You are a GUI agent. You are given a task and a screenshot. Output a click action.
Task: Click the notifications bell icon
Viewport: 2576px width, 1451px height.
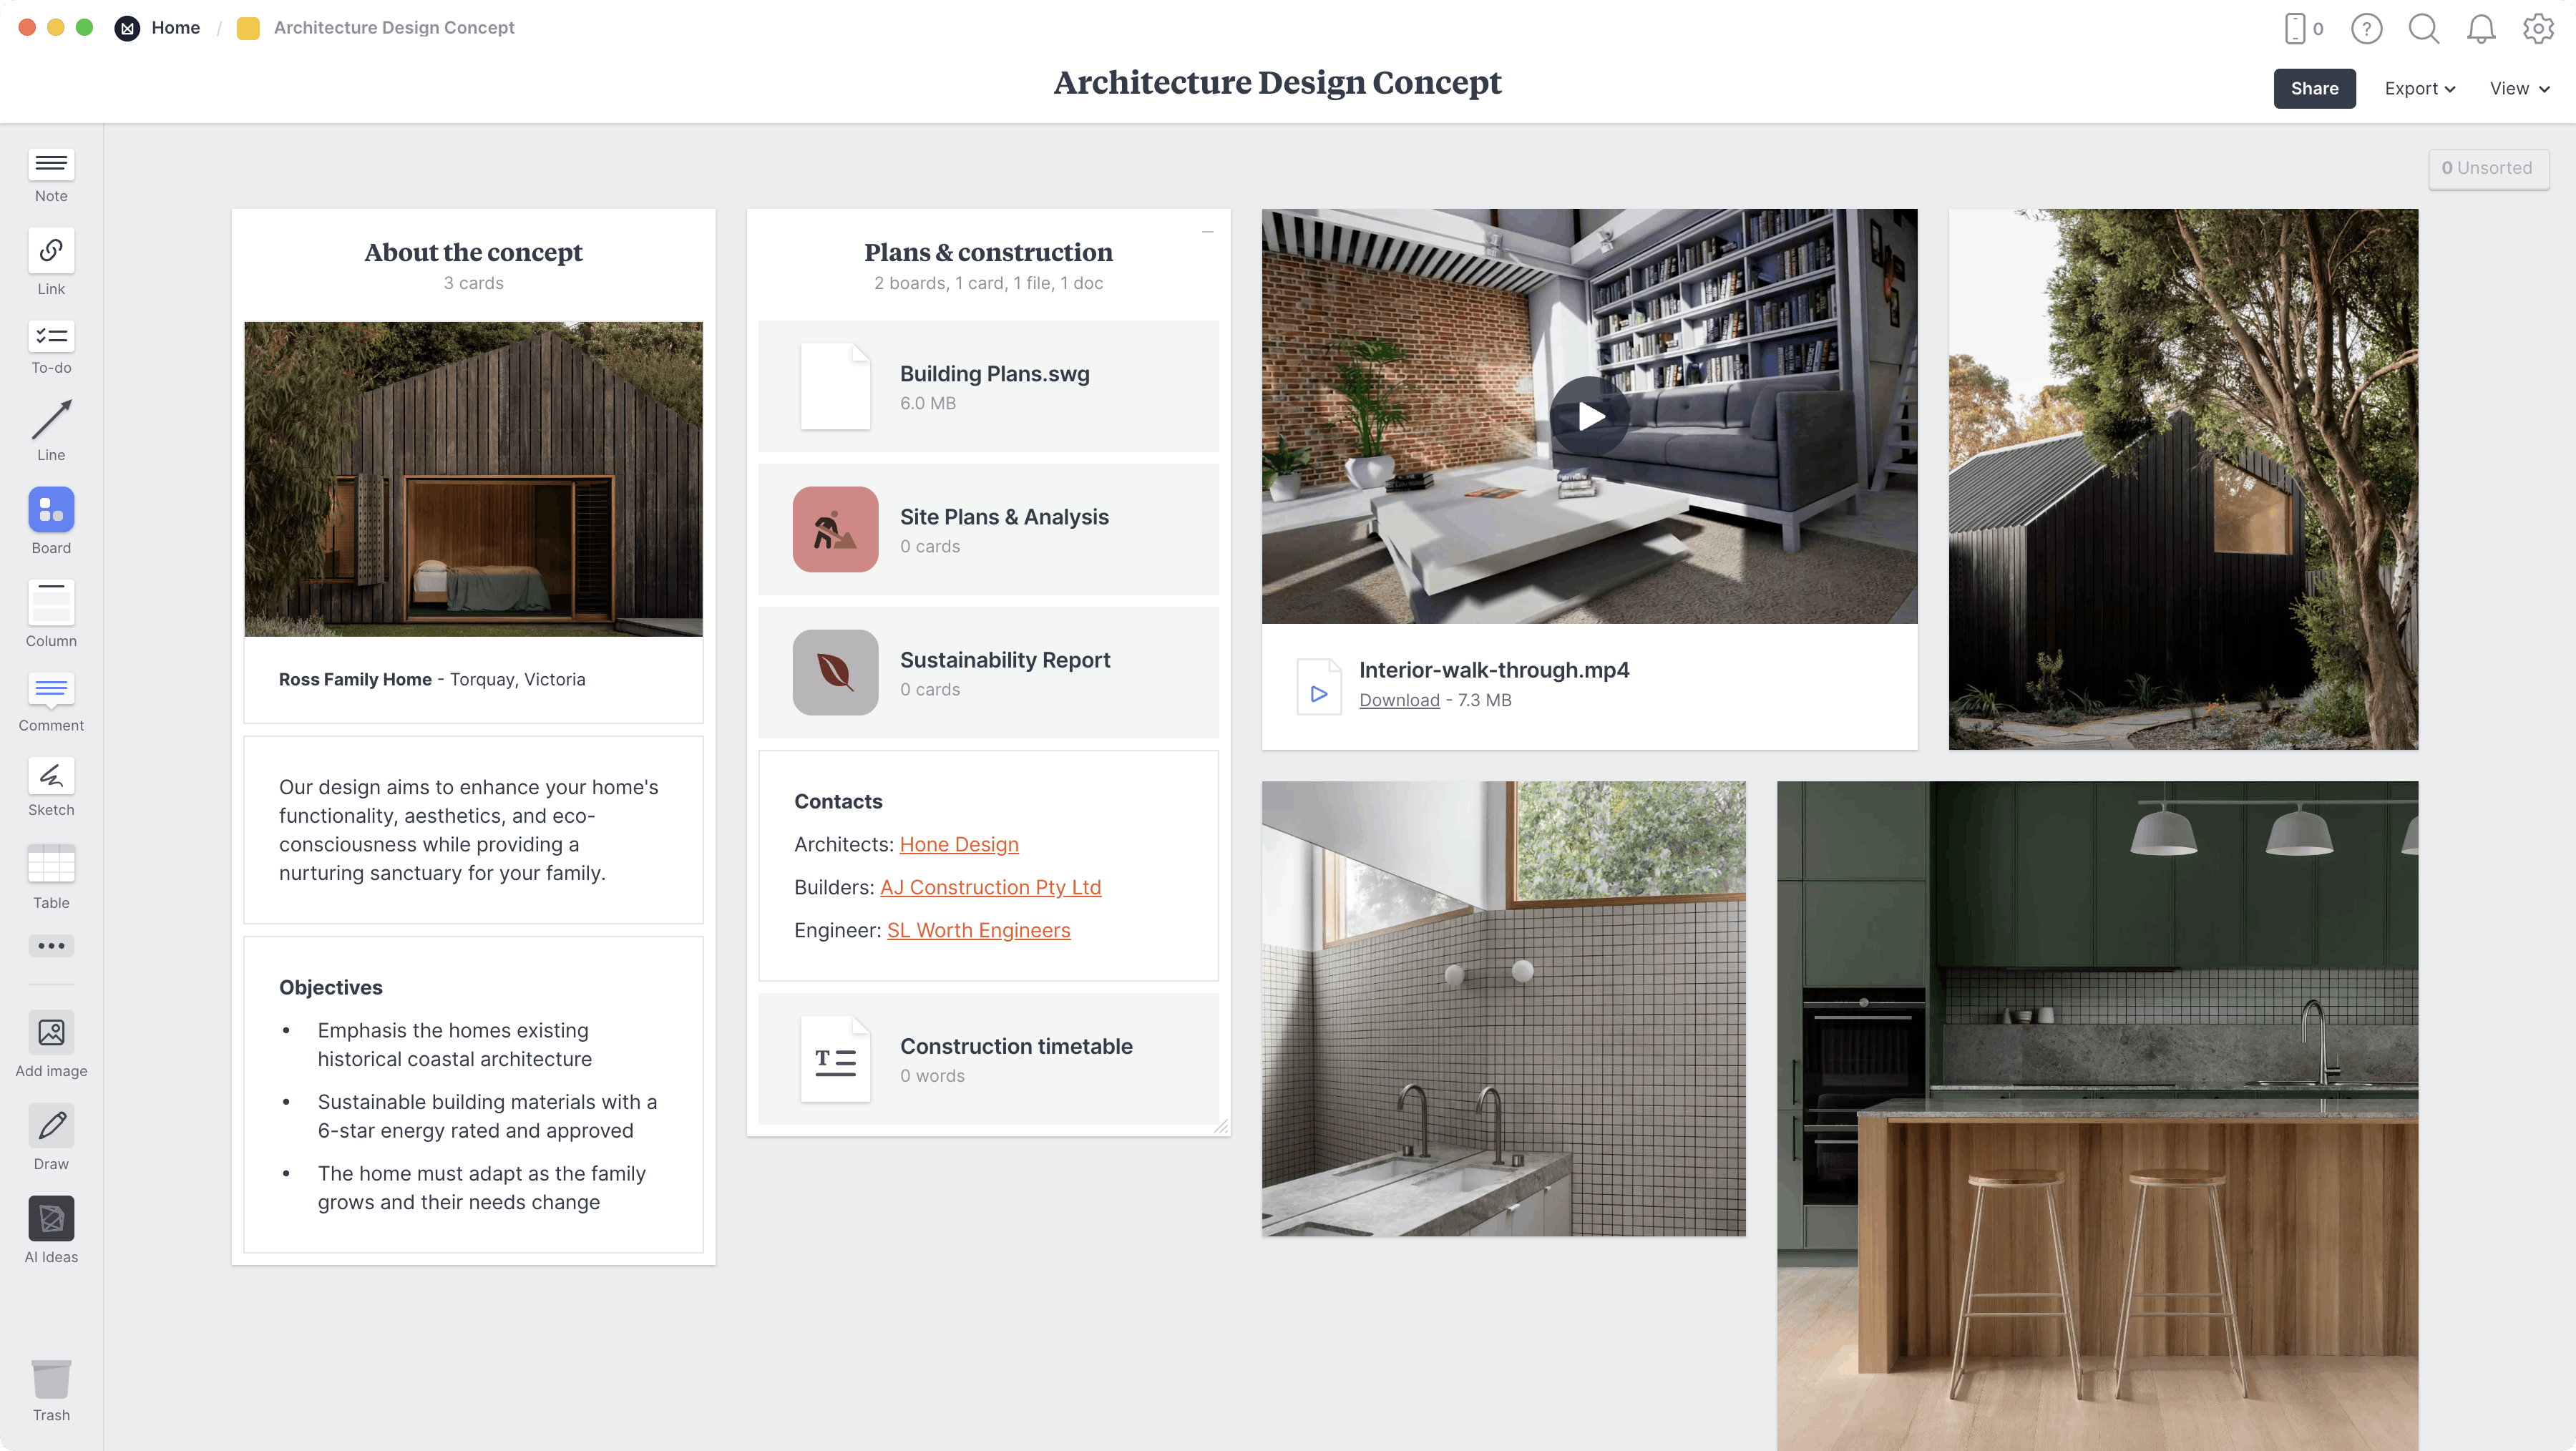(x=2481, y=29)
